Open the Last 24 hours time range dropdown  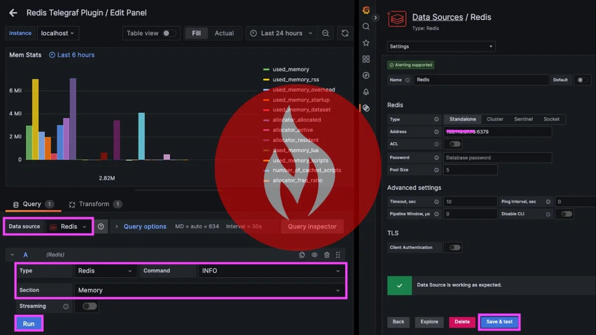[x=281, y=33]
